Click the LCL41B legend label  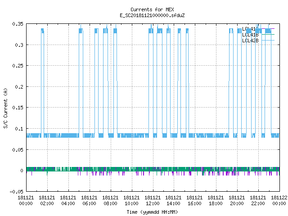click(x=250, y=35)
